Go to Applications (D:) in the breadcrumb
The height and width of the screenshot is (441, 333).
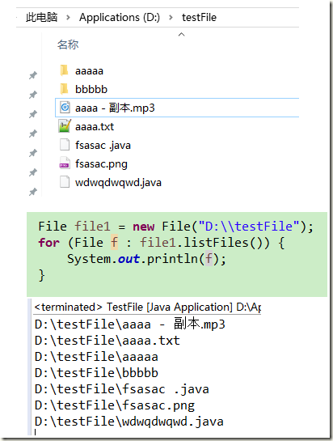[120, 18]
